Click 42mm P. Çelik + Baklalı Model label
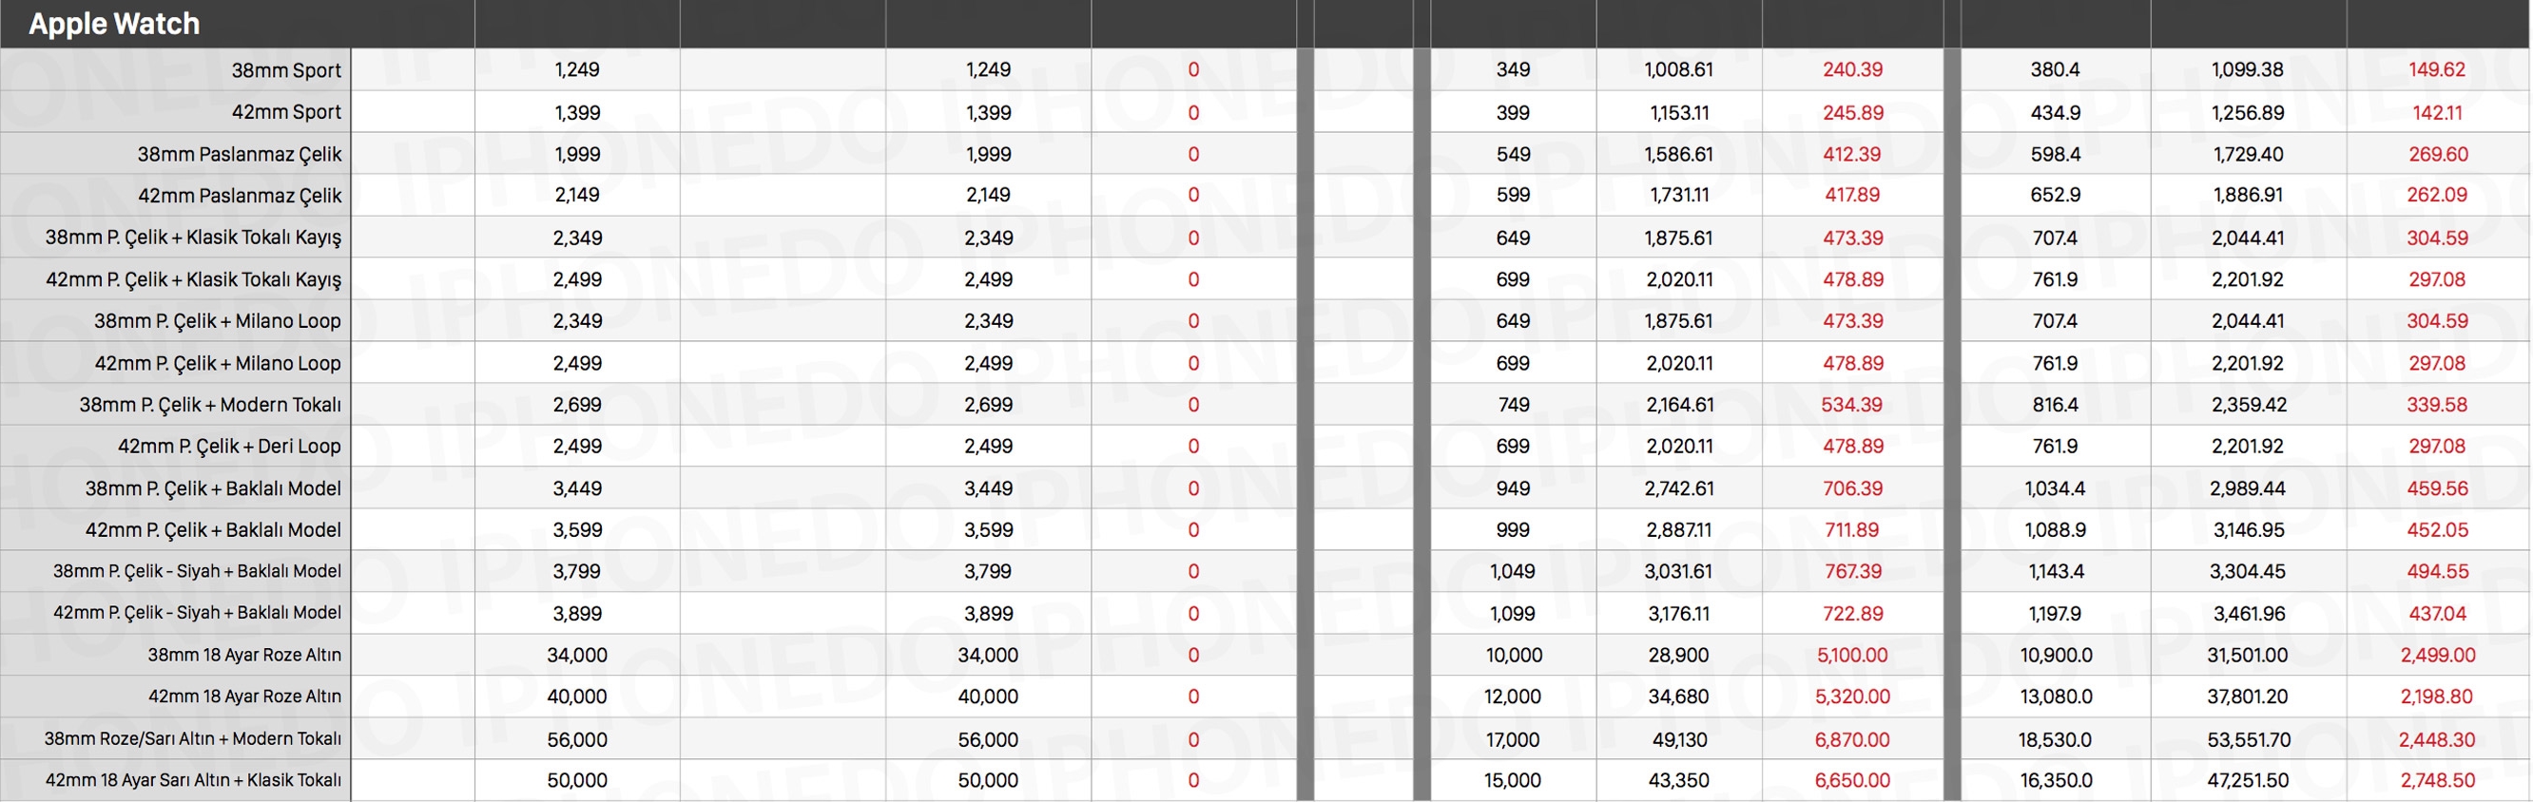Screen dimensions: 2533x802 [212, 529]
